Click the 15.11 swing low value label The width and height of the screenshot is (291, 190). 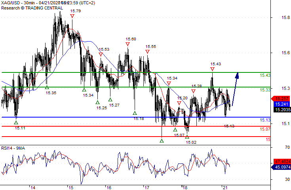20,128
